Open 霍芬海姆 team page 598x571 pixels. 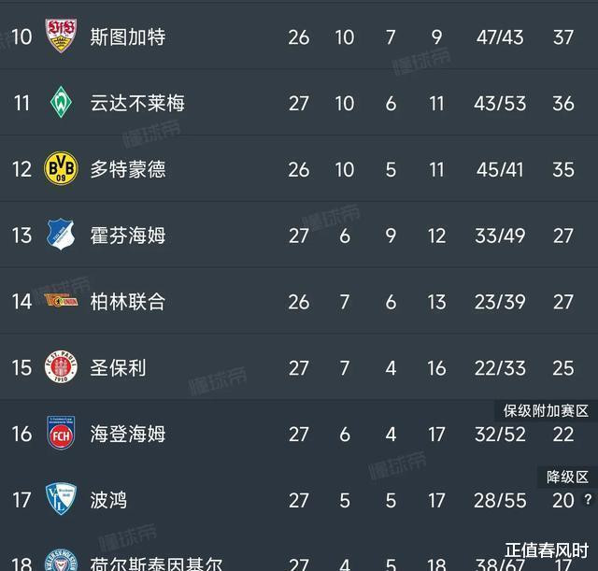tap(128, 235)
